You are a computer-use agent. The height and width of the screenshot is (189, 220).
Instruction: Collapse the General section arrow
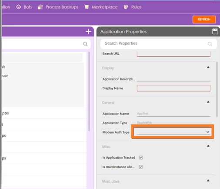point(208,102)
